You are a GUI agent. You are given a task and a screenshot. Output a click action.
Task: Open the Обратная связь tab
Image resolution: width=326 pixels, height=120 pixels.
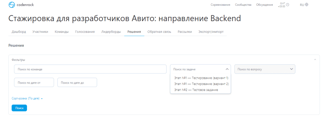point(159,32)
